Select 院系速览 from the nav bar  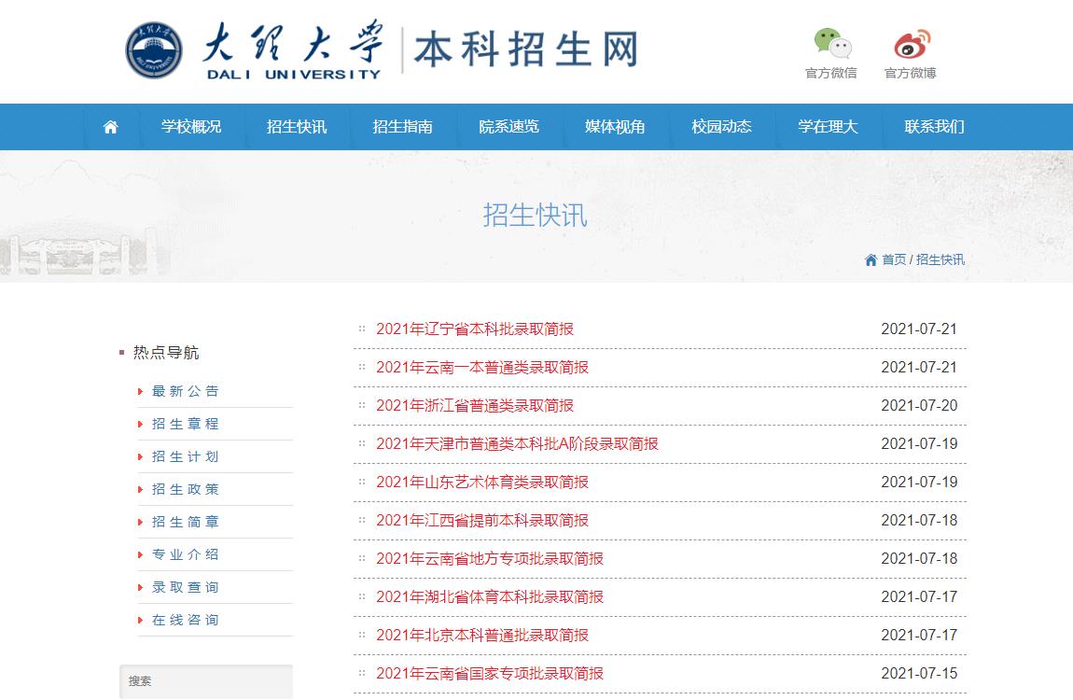(x=509, y=127)
